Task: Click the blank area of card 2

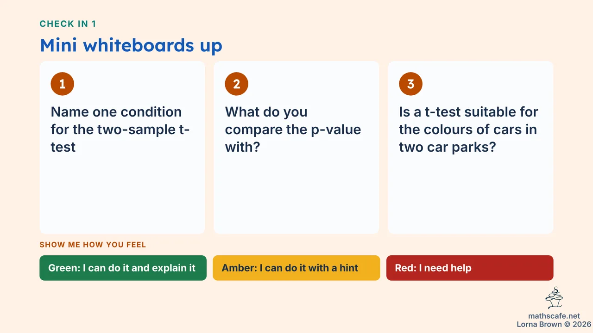Action: 296,194
